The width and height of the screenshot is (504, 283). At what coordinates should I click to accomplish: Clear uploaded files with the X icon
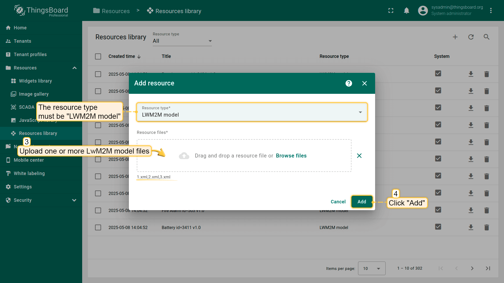[359, 156]
